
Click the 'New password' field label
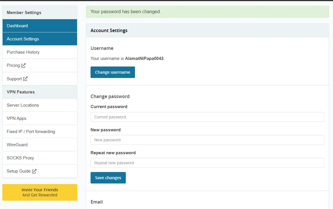point(105,130)
